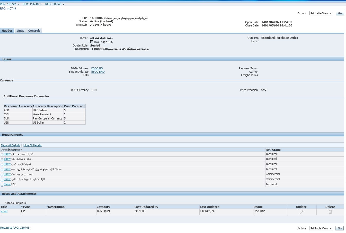Click plus icon beside حمل و تحويل كالا row
Screen dimensions: 346x233
pos(2,160)
